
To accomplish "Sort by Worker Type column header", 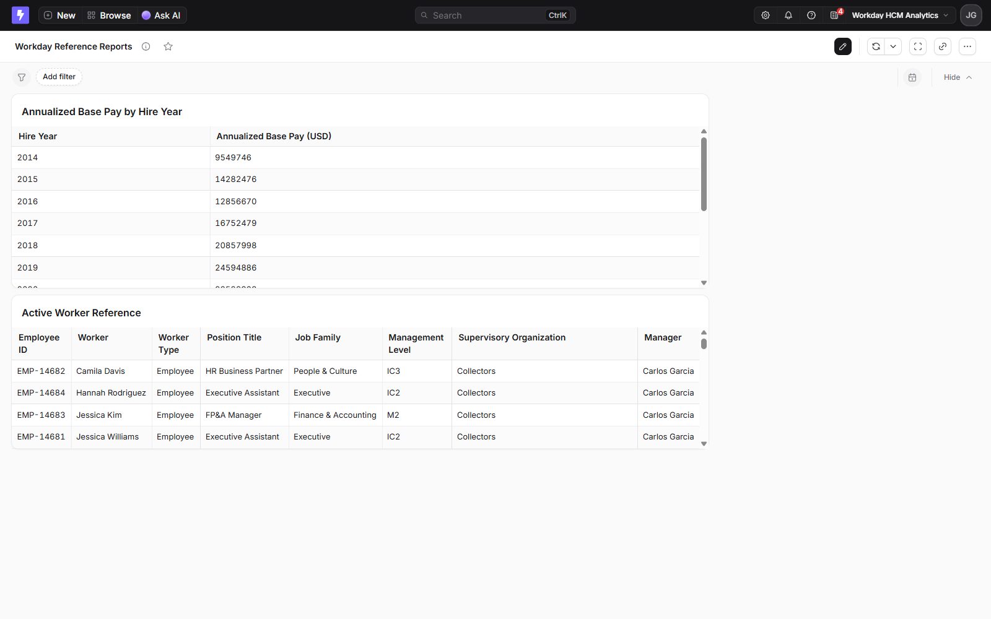I will point(176,344).
